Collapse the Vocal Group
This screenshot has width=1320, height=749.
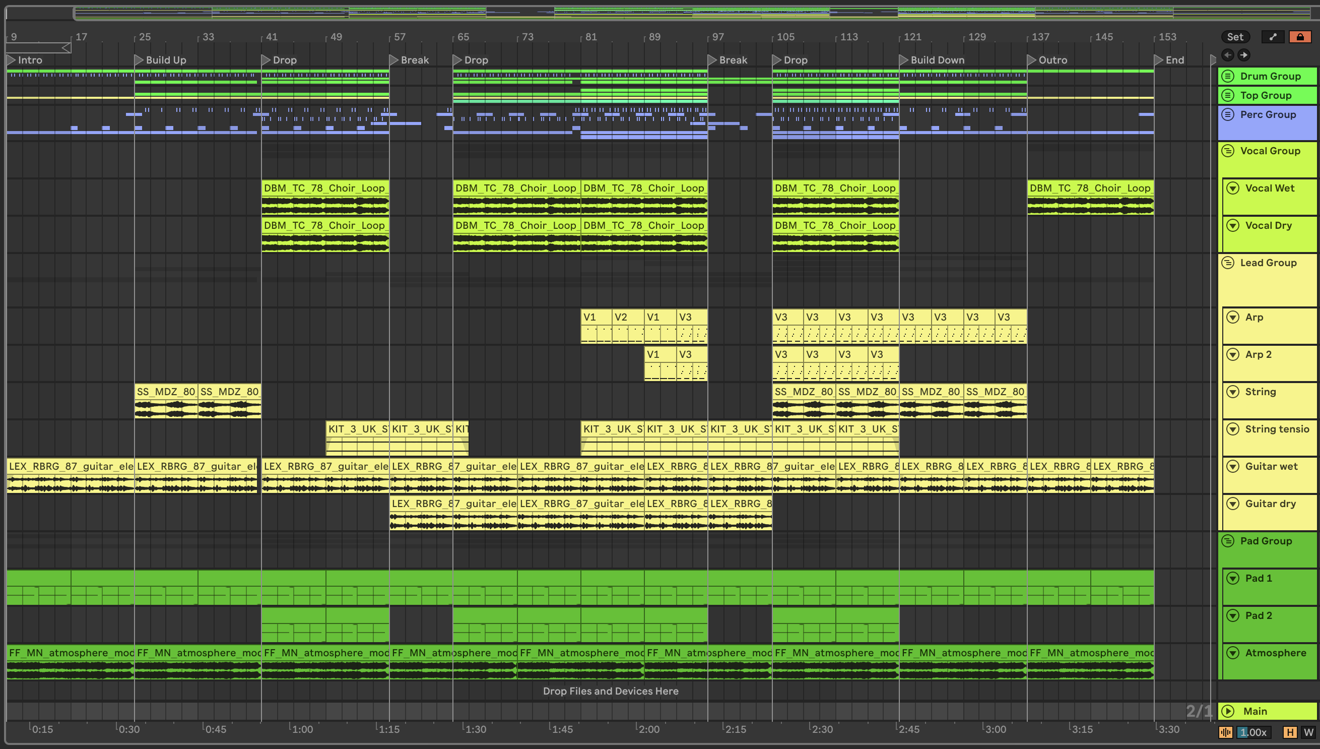click(x=1228, y=151)
